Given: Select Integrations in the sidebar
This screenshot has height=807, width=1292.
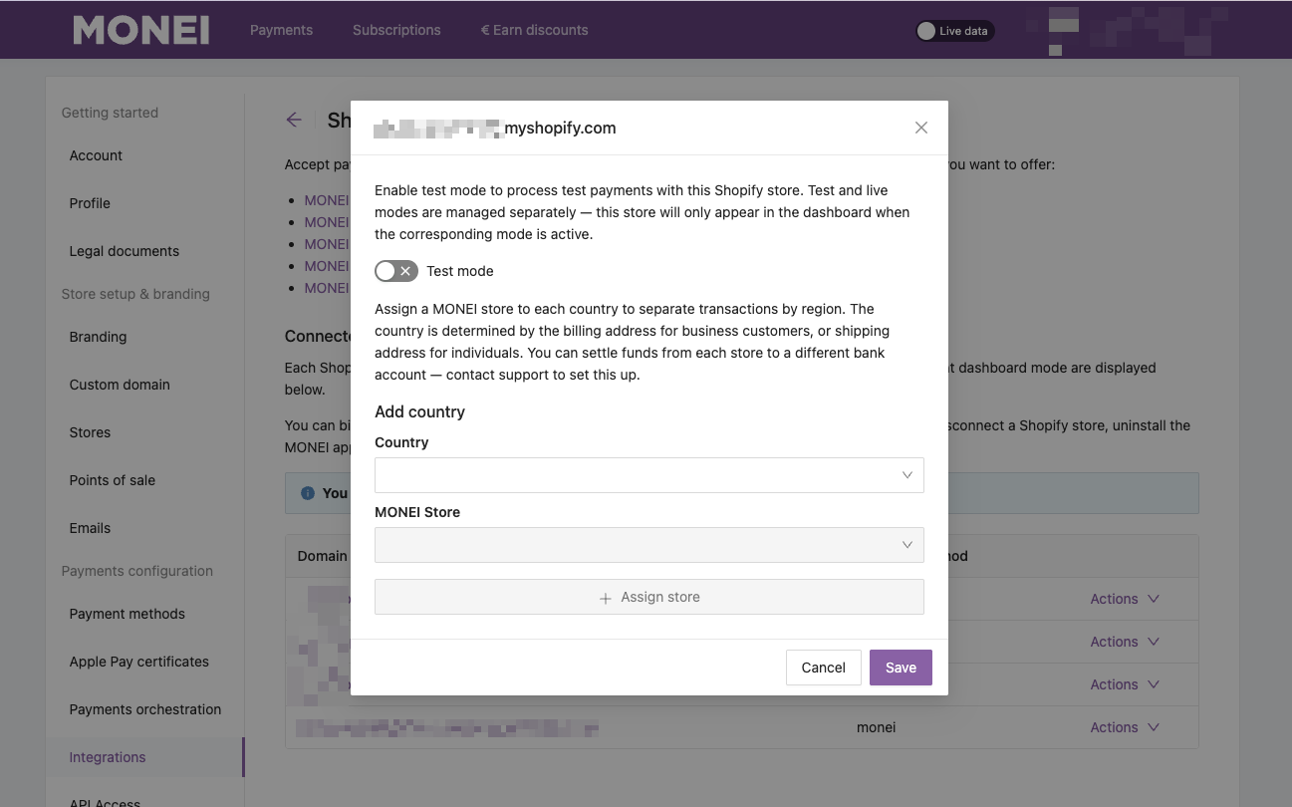Looking at the screenshot, I should pos(145,757).
